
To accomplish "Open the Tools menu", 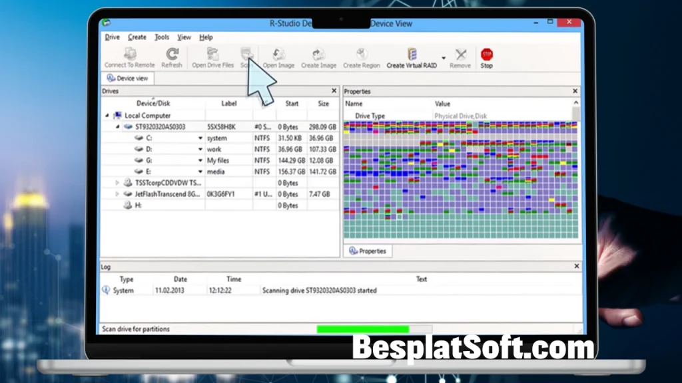I will point(162,37).
